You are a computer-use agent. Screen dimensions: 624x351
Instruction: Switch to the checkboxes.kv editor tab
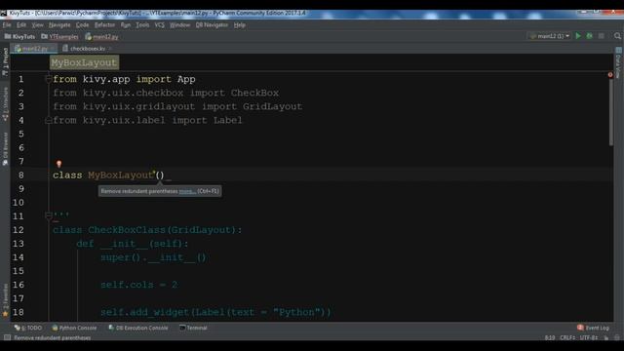[87, 49]
